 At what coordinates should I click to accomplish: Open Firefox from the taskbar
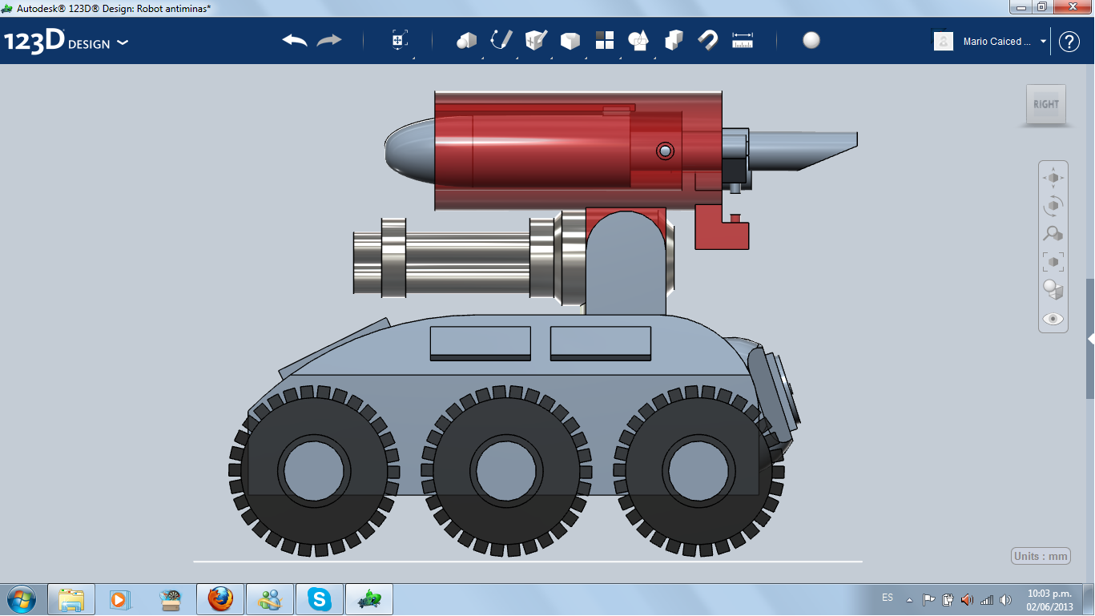[220, 599]
